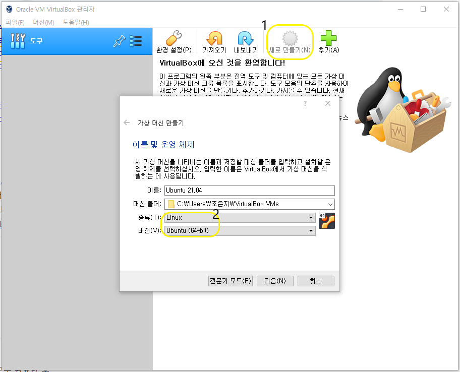Open the Machine (머신) menu
This screenshot has height=372, width=460.
(x=44, y=22)
